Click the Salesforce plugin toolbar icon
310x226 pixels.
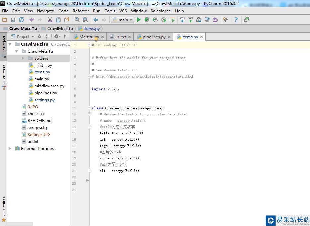246,20
